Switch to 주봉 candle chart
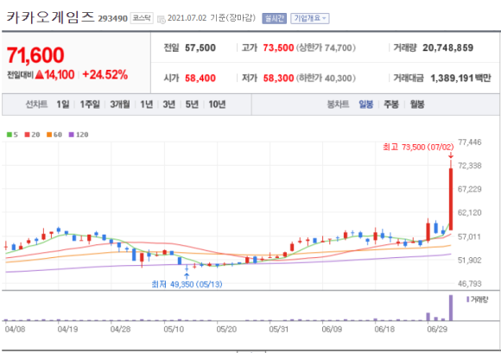501x353 pixels. pos(391,104)
